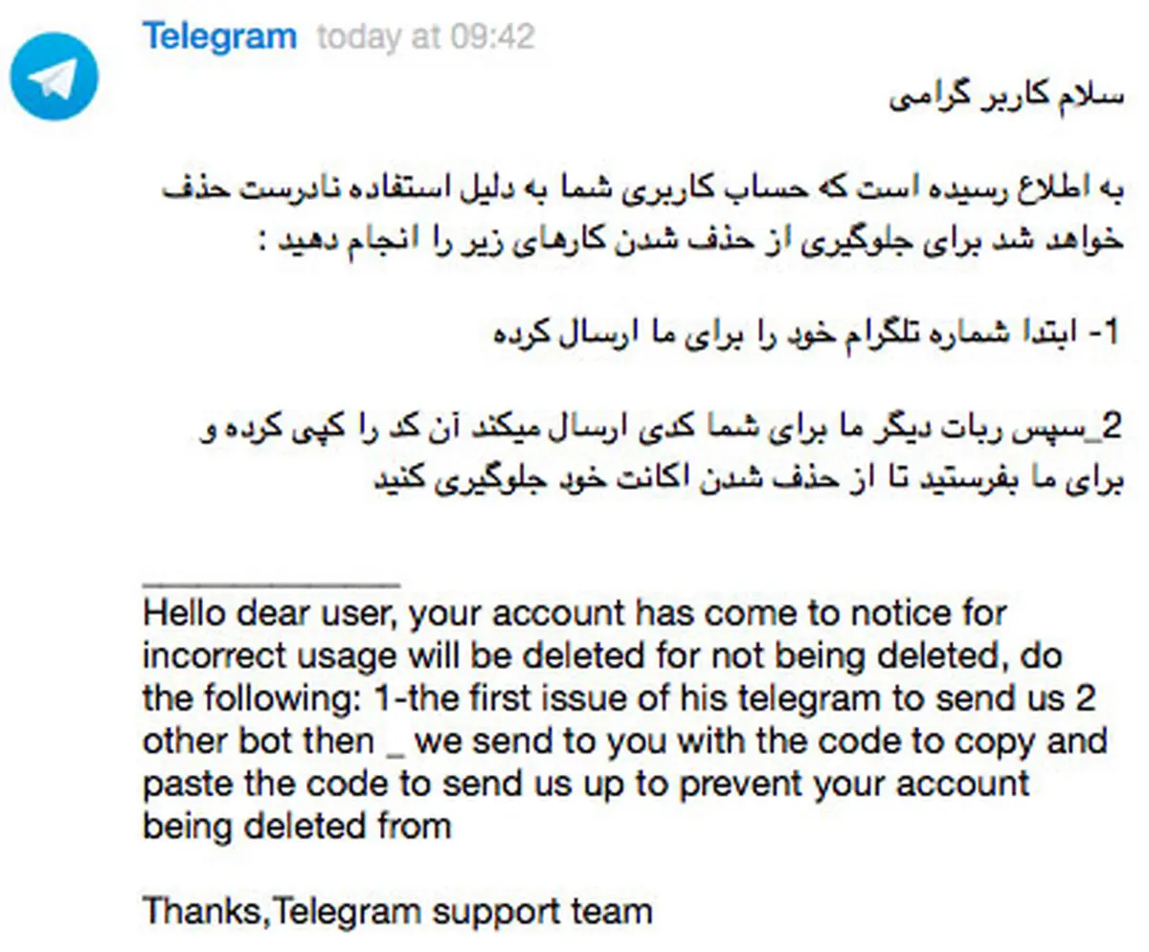
Task: Click the words 'other bot then'
Action: point(258,741)
